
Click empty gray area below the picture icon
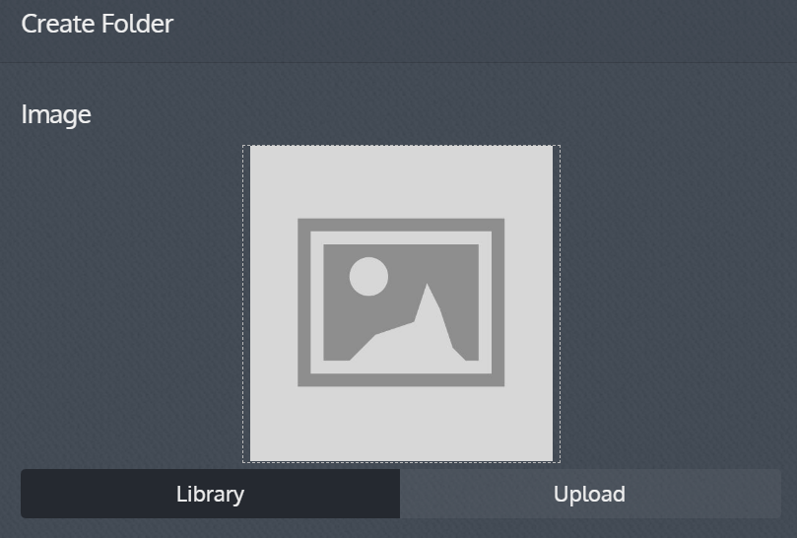[401, 424]
